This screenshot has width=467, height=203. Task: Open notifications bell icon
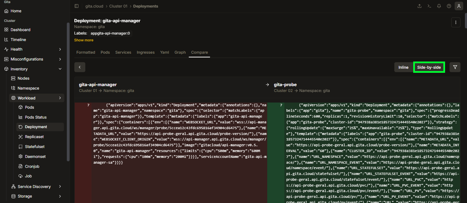tap(439, 6)
